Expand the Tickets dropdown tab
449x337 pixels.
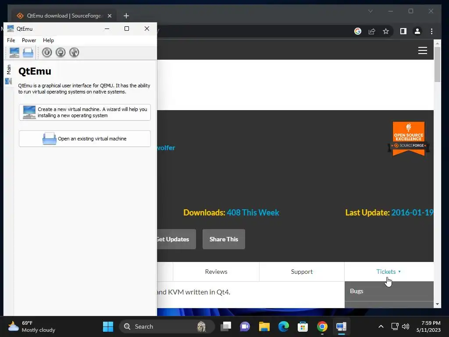click(389, 272)
